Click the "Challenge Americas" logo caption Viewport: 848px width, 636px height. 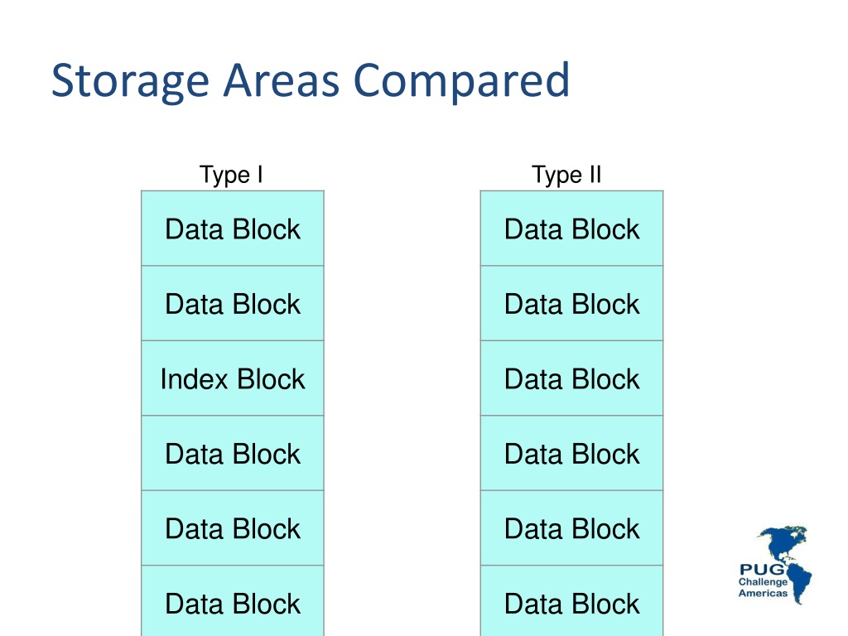(763, 587)
